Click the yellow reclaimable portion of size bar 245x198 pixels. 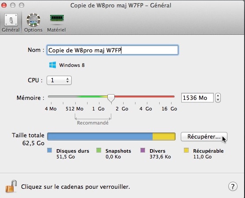click(x=164, y=136)
